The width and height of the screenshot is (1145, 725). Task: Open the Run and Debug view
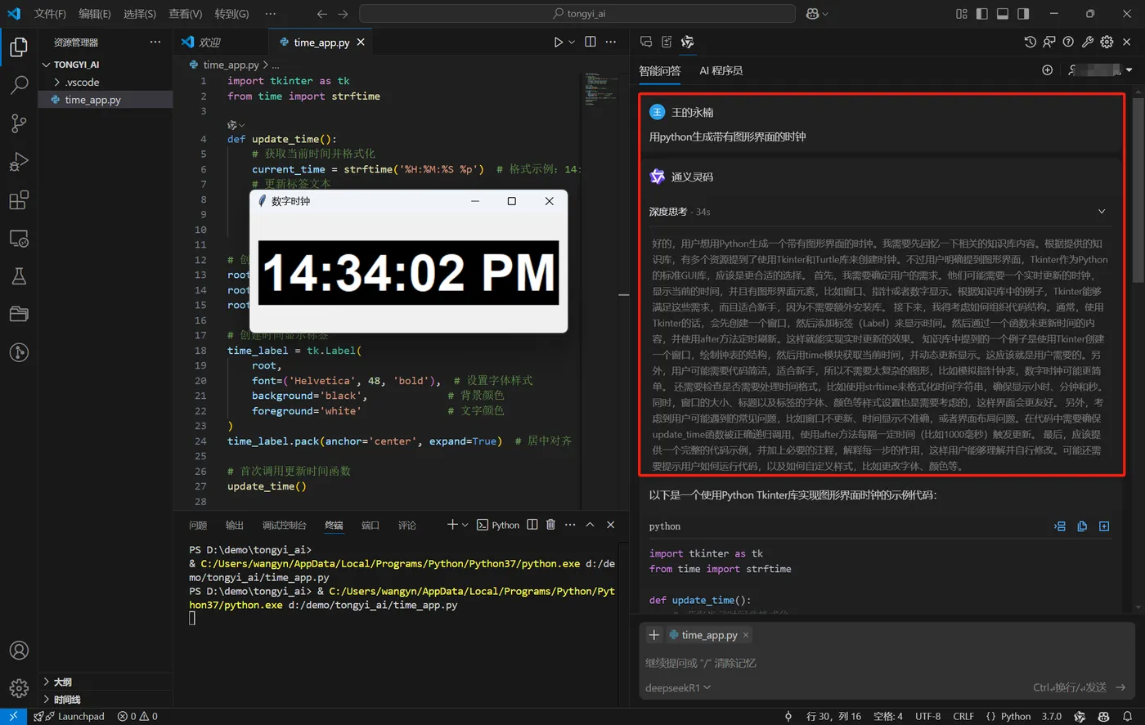[19, 161]
